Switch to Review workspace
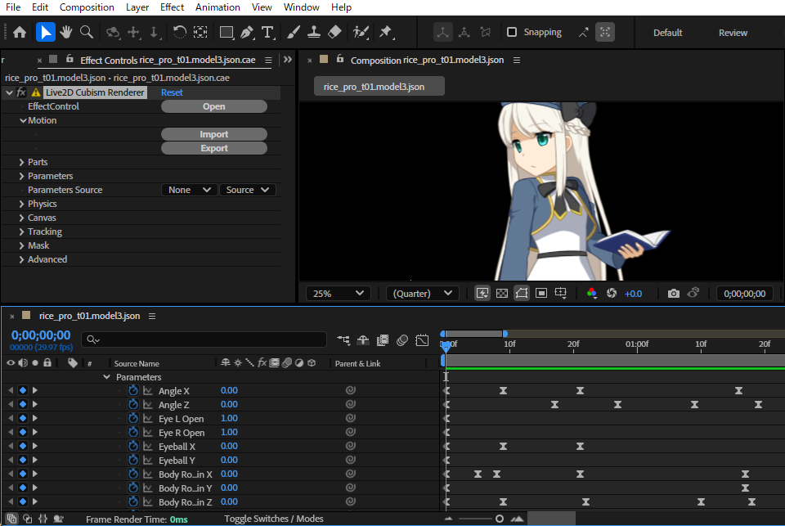Image resolution: width=785 pixels, height=526 pixels. pos(733,33)
